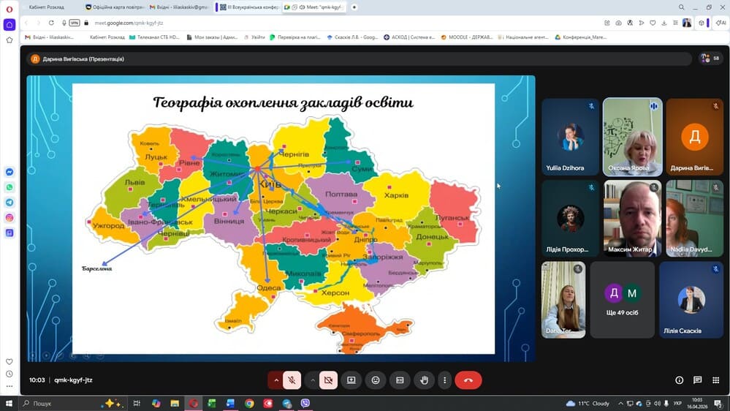Viewport: 730px width, 411px height.
Task: Click the red leave call button
Action: click(x=468, y=380)
